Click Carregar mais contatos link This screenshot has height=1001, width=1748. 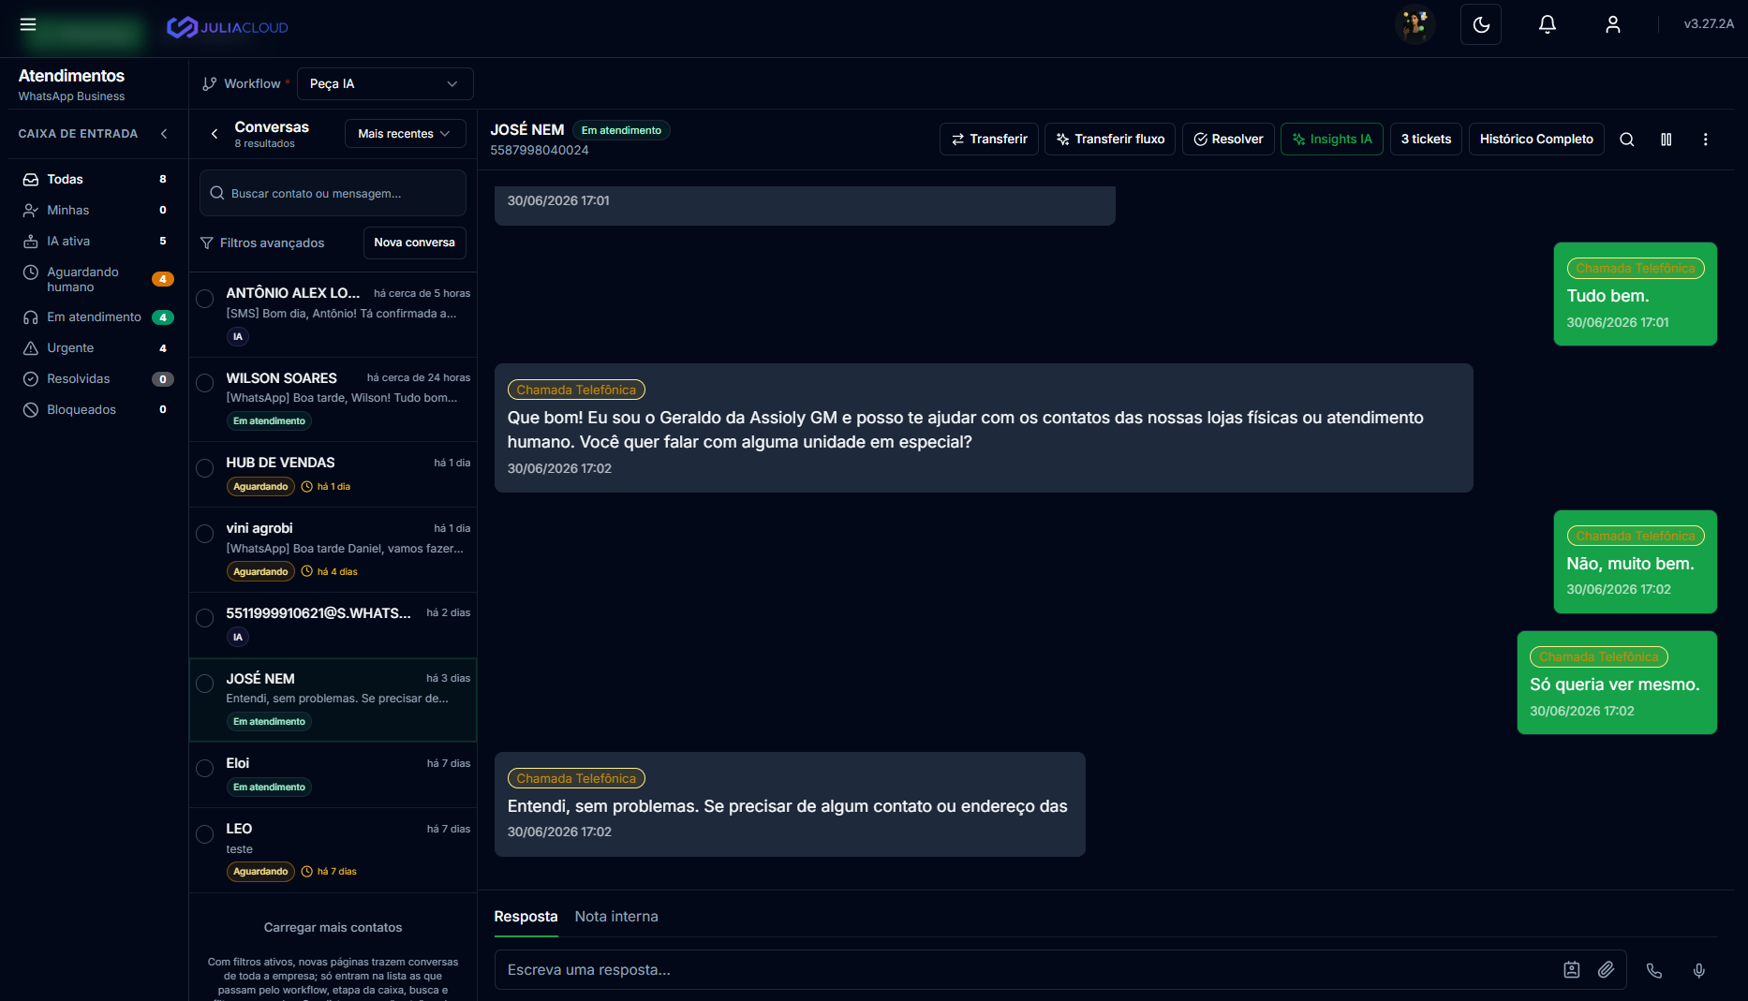(x=333, y=928)
